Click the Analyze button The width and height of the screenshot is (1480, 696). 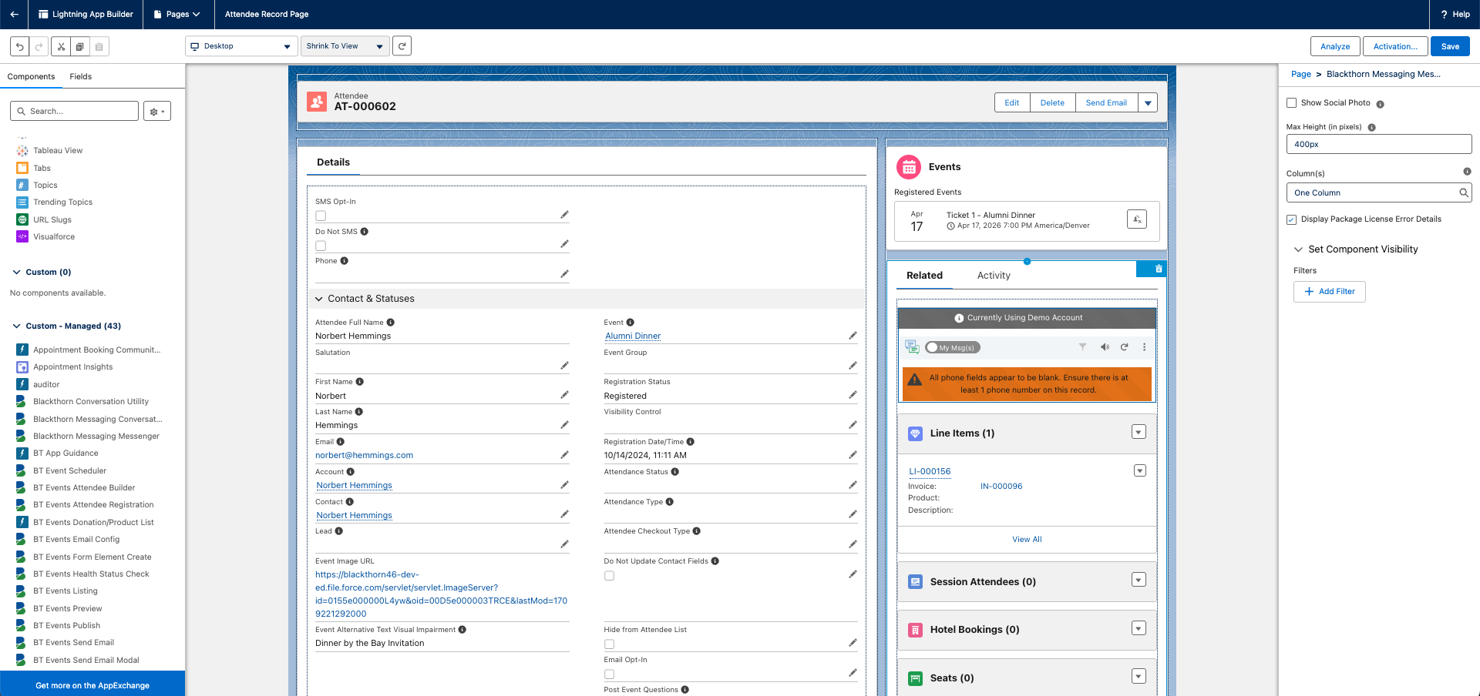(x=1335, y=46)
